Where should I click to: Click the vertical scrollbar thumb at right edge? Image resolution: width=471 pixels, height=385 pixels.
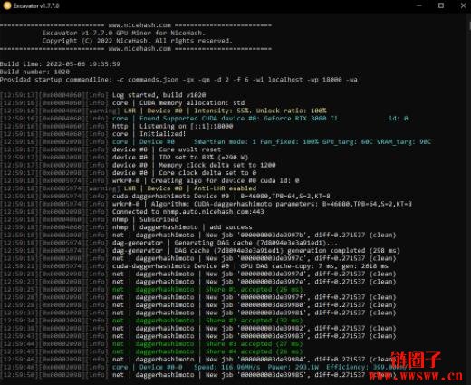pos(469,25)
